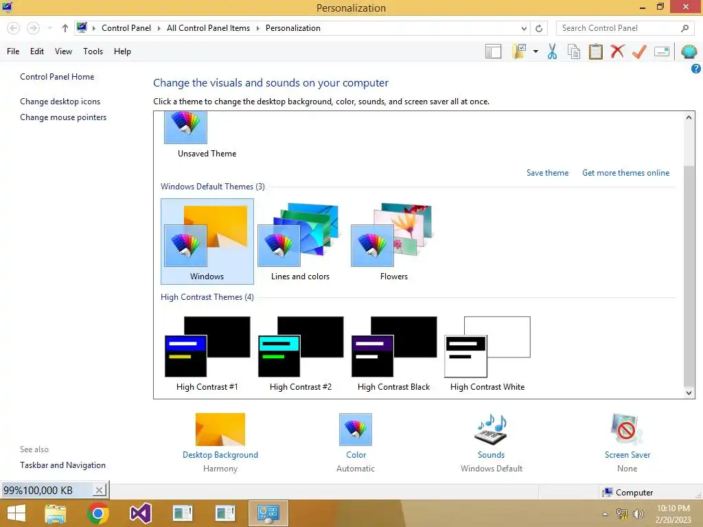This screenshot has height=527, width=703.
Task: Click the taskbar network icon
Action: tap(622, 513)
